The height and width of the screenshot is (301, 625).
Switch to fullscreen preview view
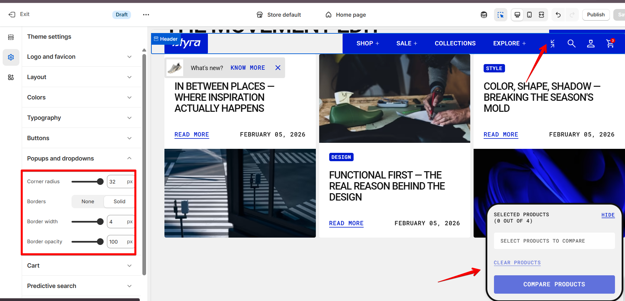tap(541, 15)
